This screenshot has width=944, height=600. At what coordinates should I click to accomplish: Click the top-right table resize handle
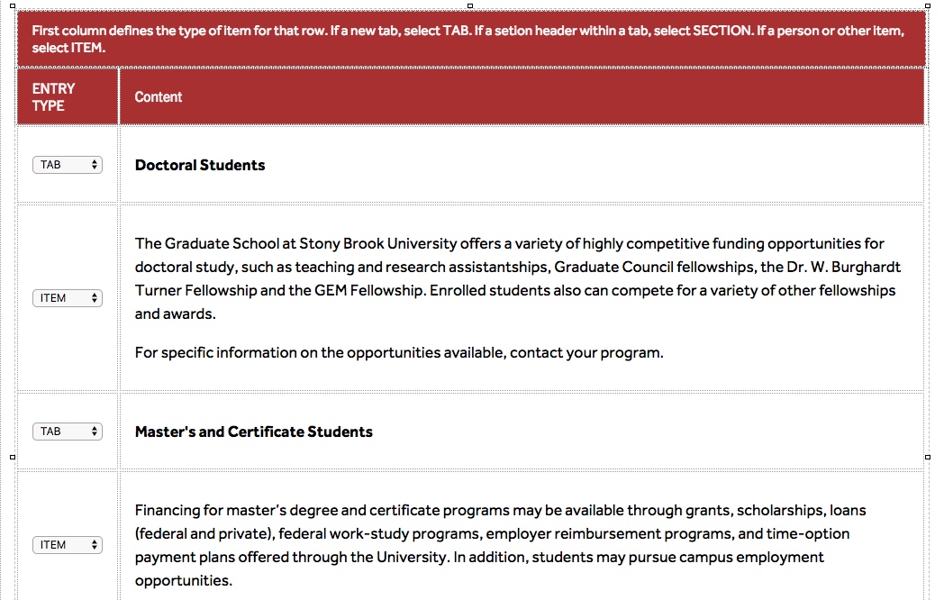click(928, 6)
